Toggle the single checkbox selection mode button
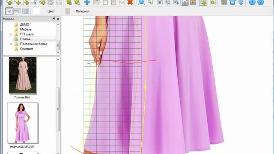274x154 pixels. (9, 12)
